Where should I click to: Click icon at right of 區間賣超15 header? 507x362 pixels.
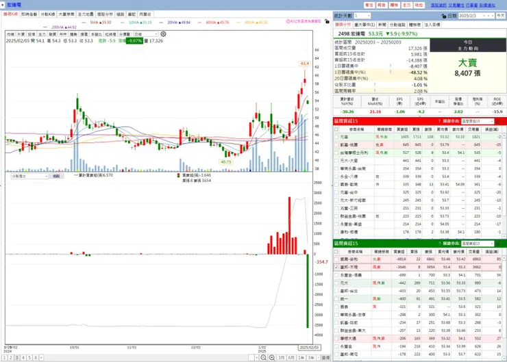pyautogui.click(x=498, y=244)
